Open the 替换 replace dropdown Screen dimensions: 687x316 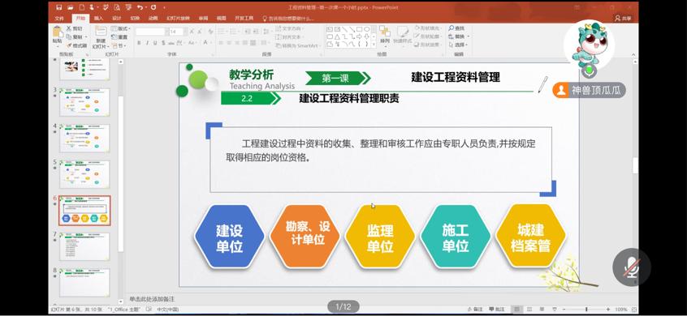click(x=459, y=36)
